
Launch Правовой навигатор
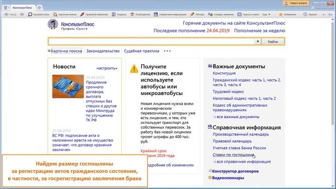94,14
